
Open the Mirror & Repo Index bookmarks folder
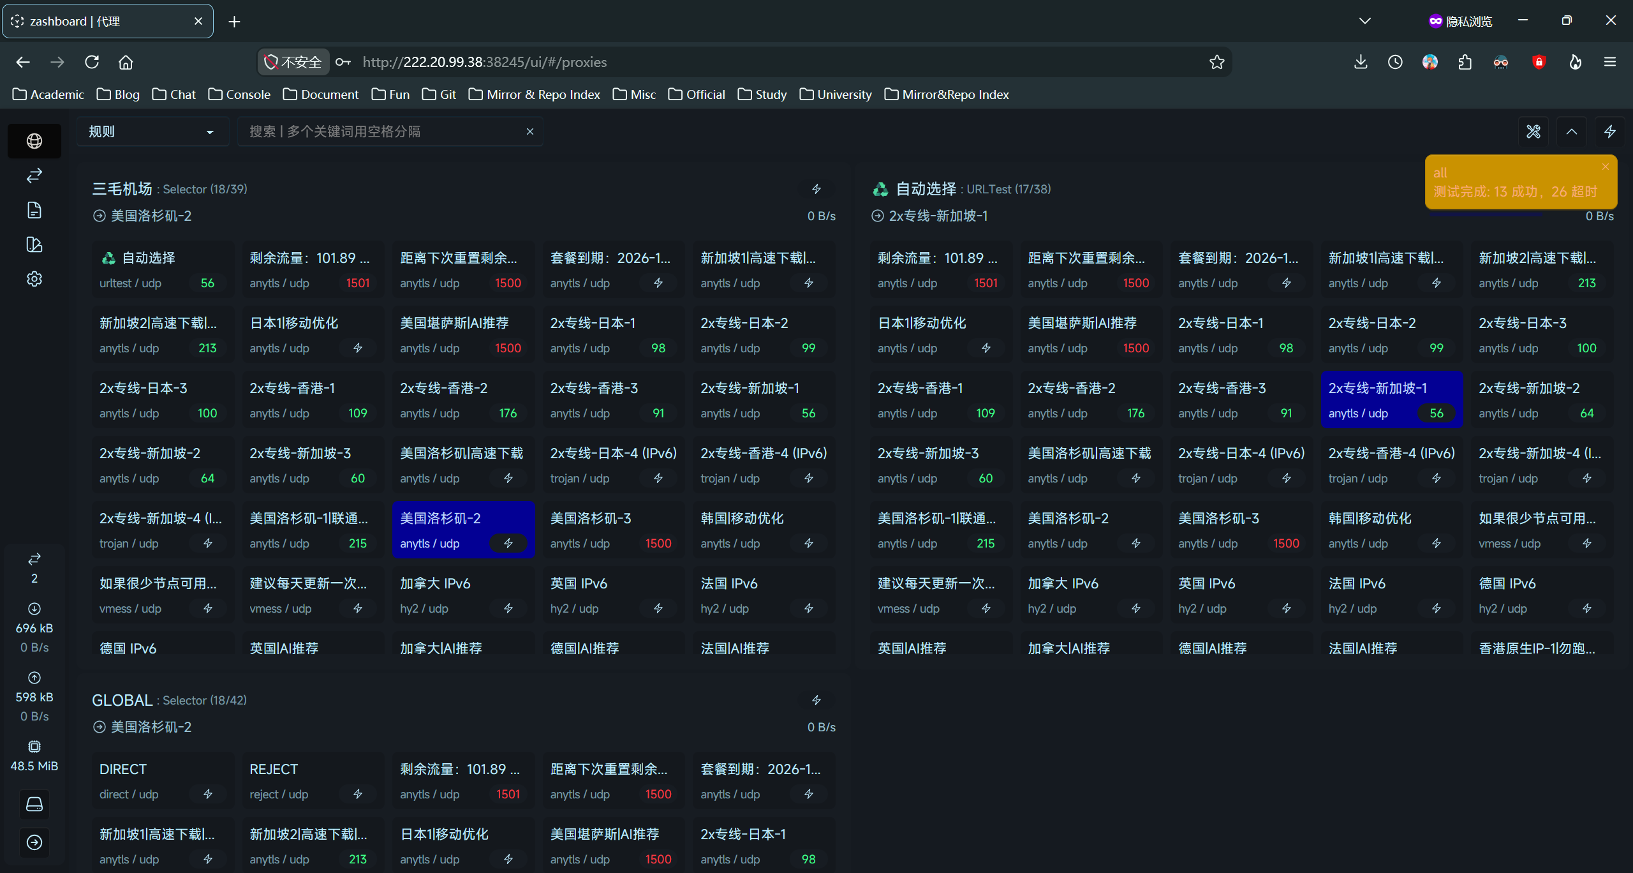tap(534, 94)
